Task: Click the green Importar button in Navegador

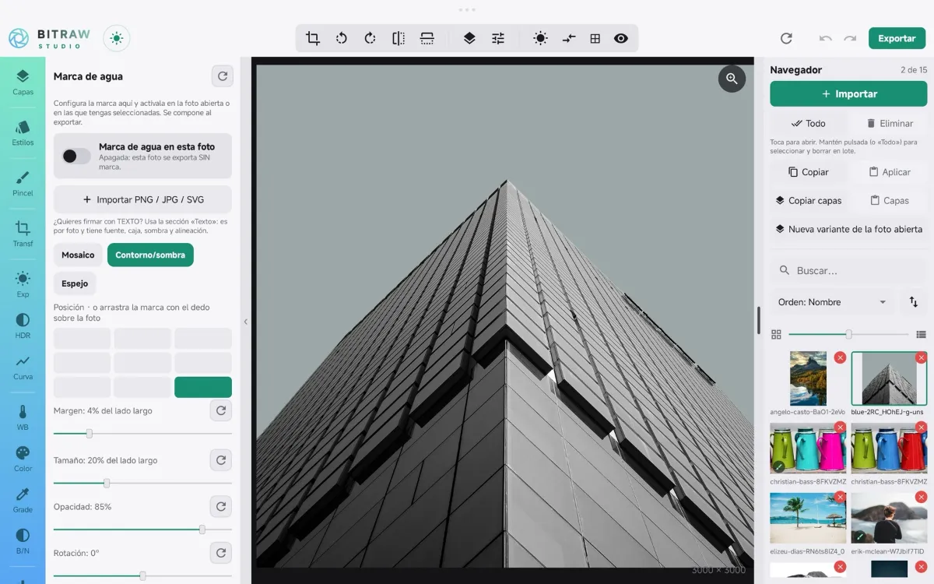Action: (x=848, y=93)
